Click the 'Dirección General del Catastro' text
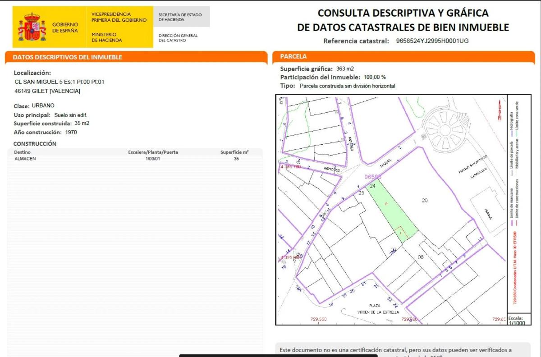This screenshot has height=357, width=541. point(178,38)
